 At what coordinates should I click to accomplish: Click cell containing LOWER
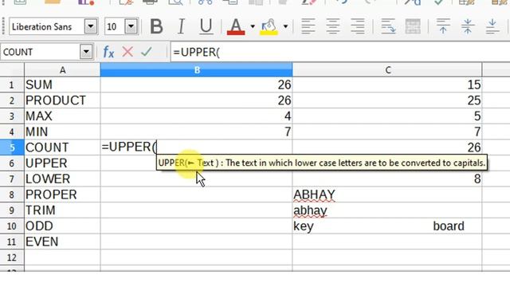pyautogui.click(x=62, y=179)
